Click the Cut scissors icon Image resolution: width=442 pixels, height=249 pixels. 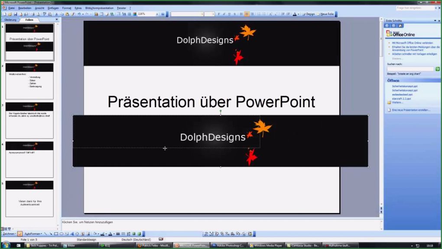click(56, 14)
